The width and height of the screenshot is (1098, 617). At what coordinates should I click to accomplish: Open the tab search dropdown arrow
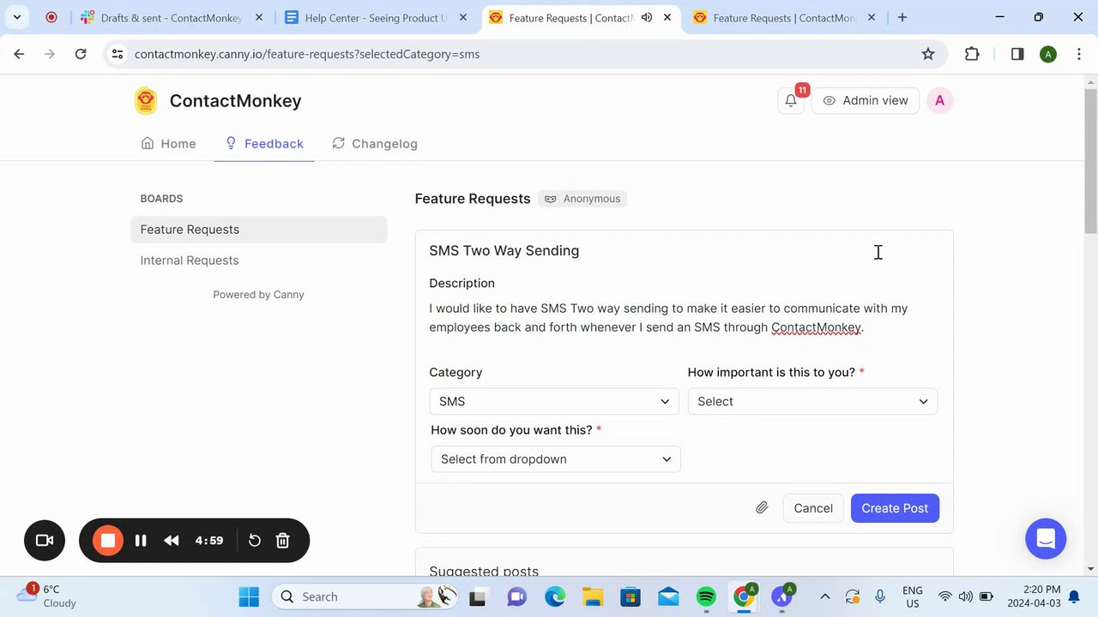point(16,17)
